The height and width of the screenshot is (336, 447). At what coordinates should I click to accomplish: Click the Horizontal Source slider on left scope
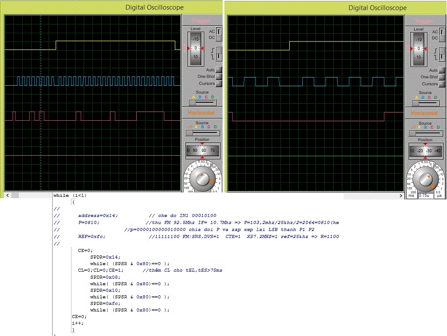(x=202, y=133)
